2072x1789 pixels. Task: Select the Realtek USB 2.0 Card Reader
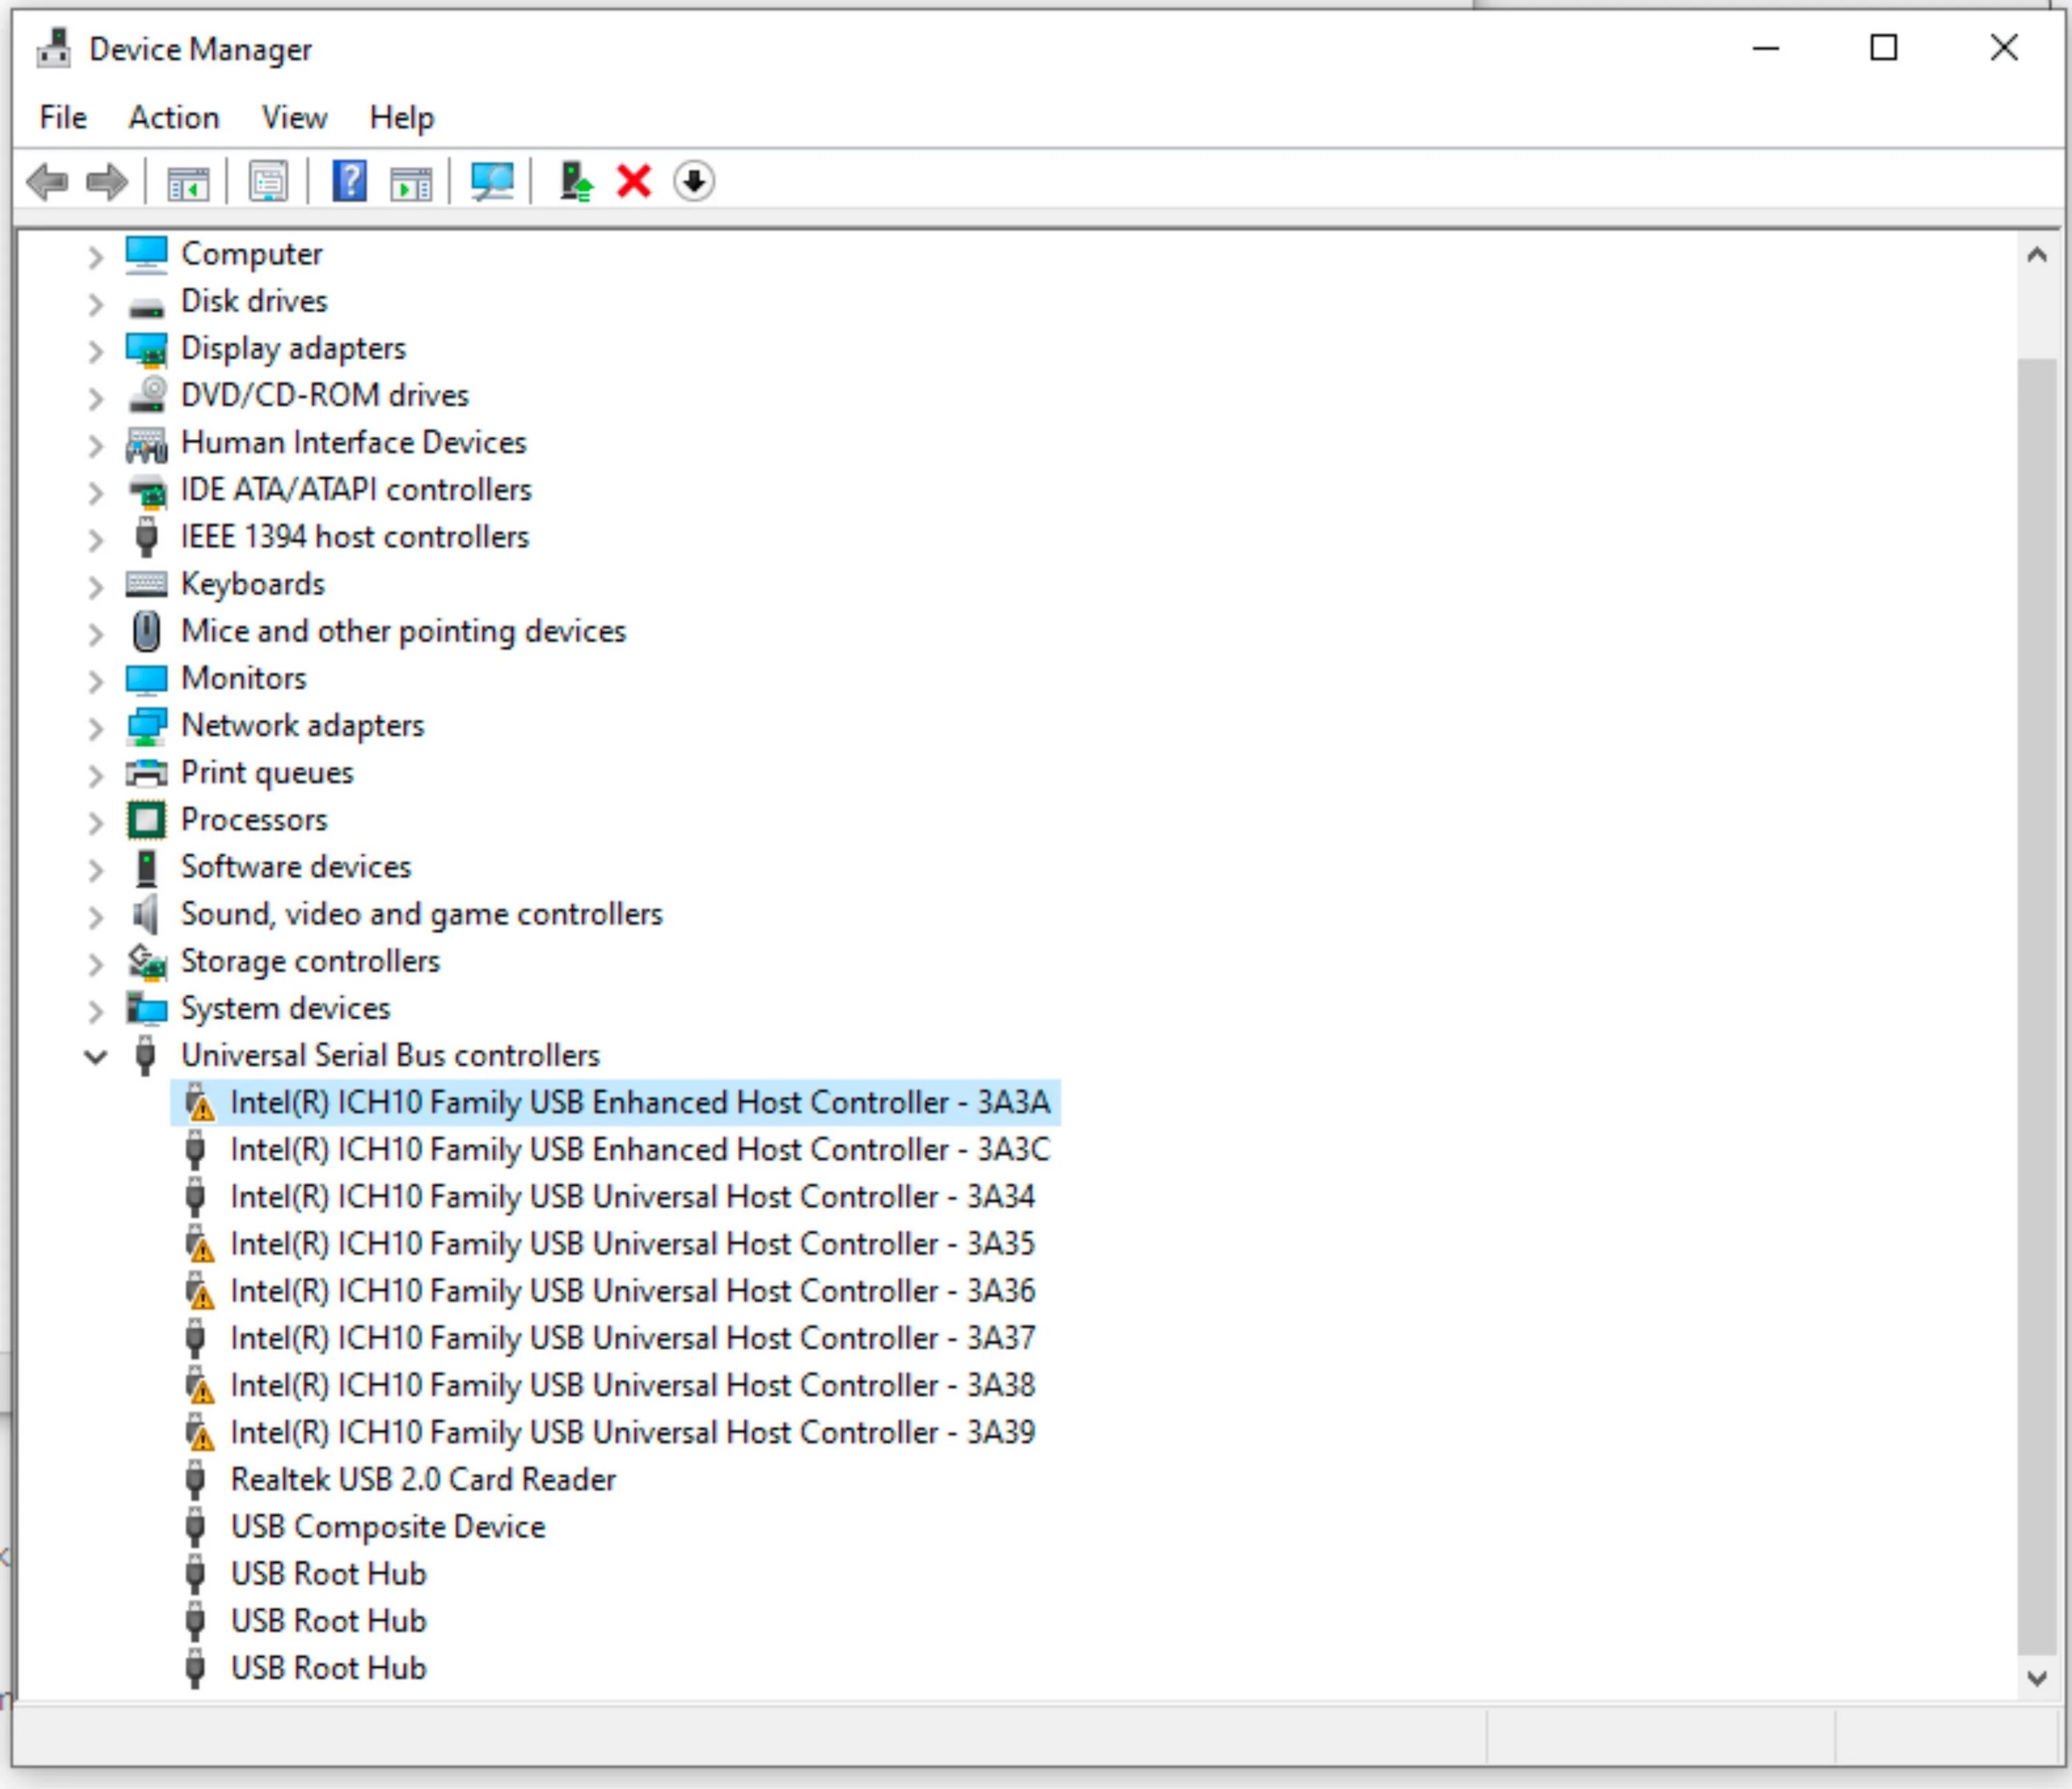[423, 1480]
